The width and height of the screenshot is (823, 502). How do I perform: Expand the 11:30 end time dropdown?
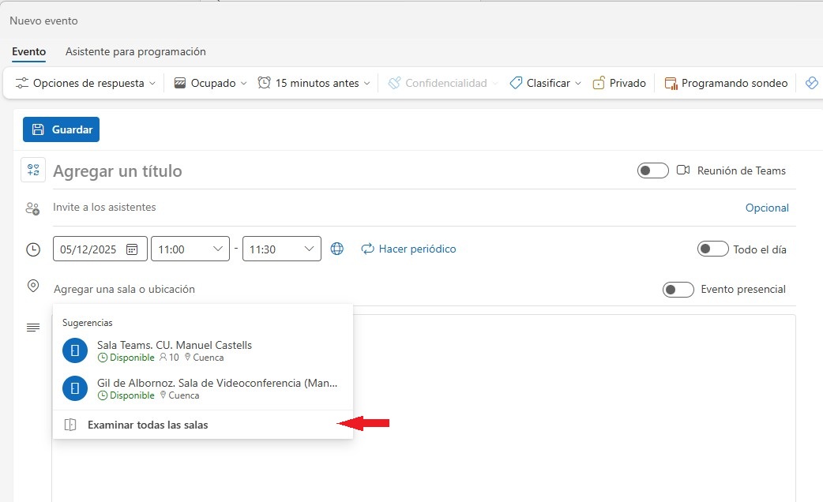click(x=281, y=249)
